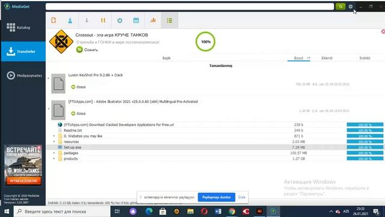Click progress bar of products row
The height and width of the screenshot is (217, 385).
365,159
